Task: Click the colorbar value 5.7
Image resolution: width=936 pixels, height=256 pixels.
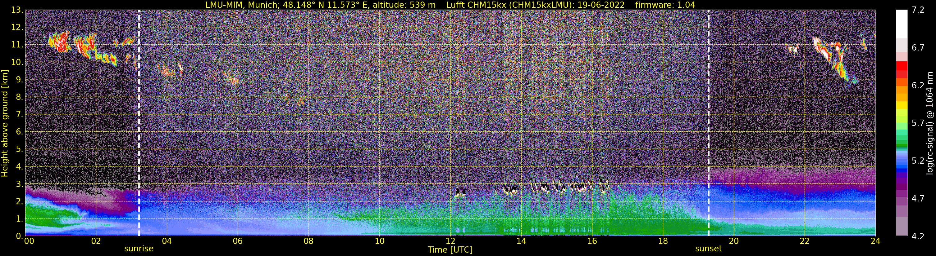Action: click(x=918, y=123)
